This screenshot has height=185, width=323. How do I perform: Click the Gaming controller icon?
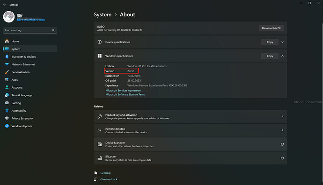pos(7,103)
